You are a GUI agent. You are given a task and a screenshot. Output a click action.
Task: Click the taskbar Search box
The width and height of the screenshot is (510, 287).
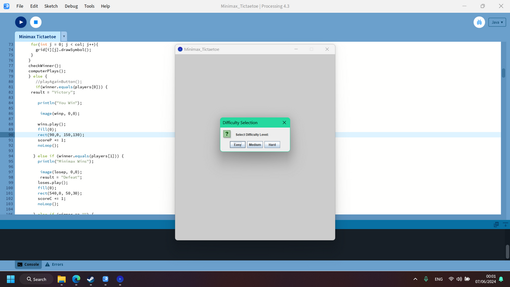36,279
